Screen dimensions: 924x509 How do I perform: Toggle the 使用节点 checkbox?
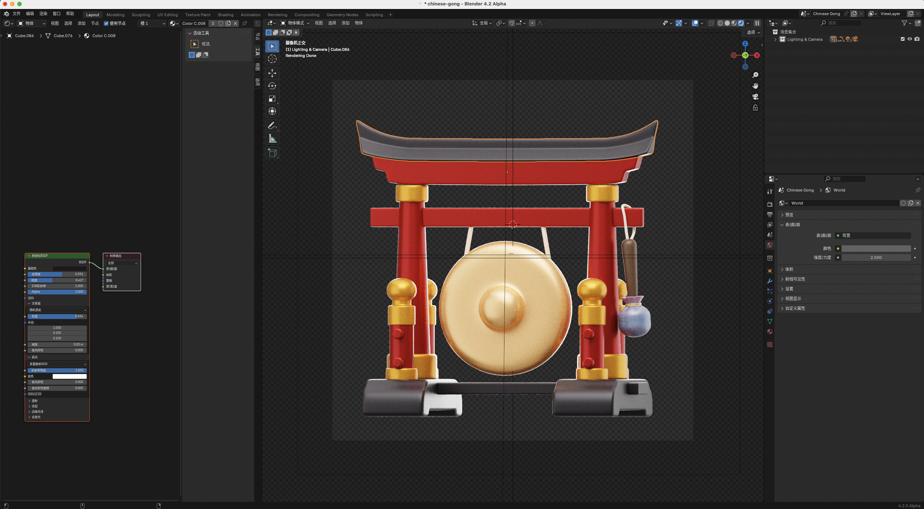[106, 23]
